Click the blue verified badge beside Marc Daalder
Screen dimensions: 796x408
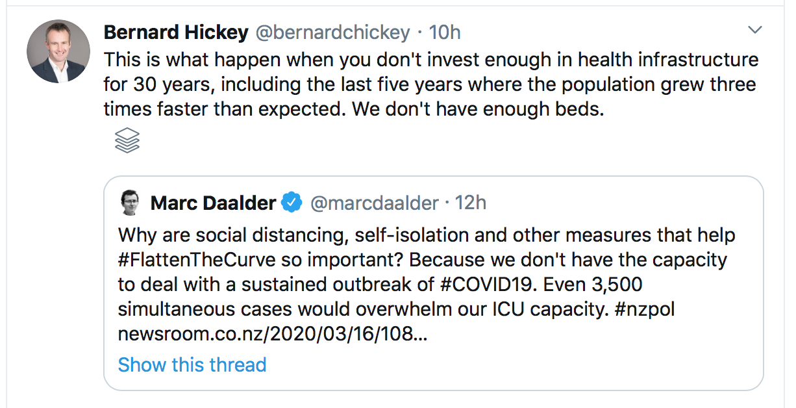coord(292,203)
